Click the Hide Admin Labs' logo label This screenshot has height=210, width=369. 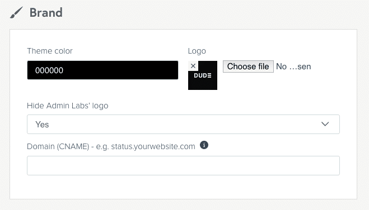tap(68, 106)
